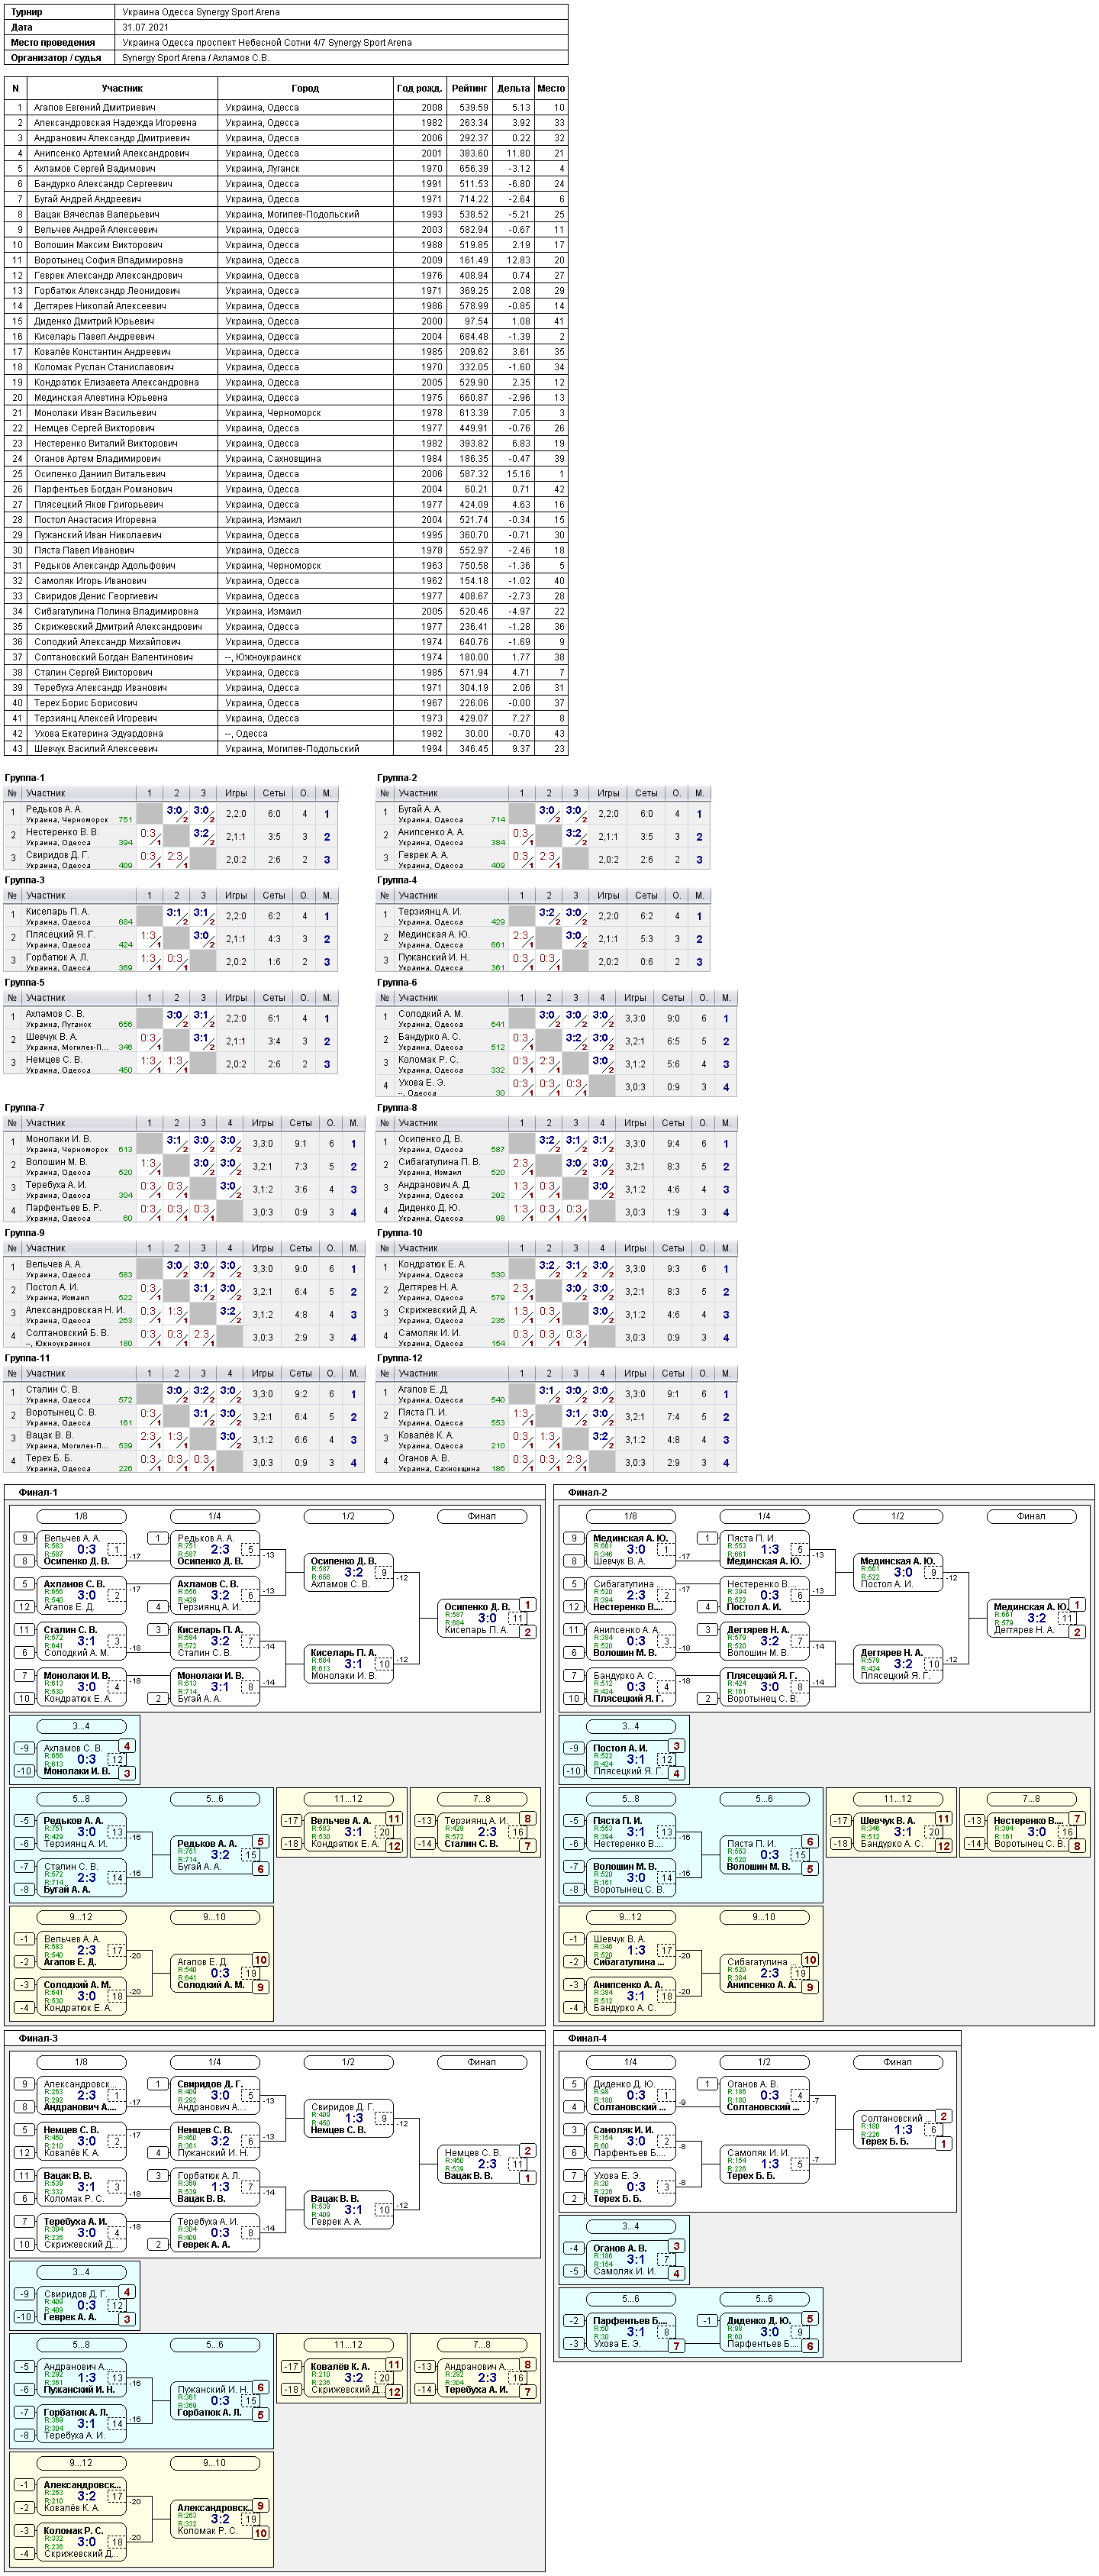Select the Группа-1 table title

25,777
